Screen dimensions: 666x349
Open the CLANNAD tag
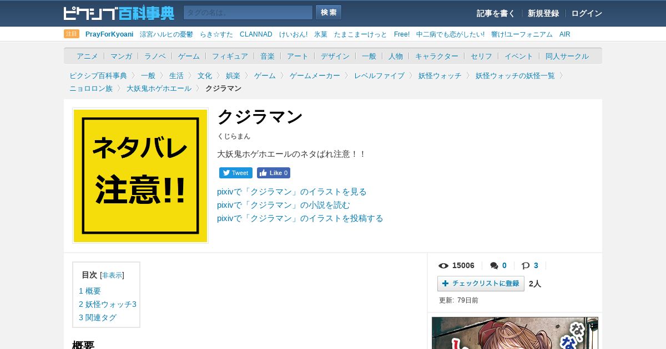tap(256, 34)
